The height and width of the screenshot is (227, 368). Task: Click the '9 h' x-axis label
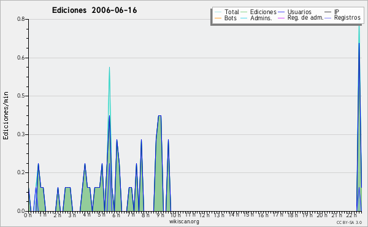[x=160, y=215]
